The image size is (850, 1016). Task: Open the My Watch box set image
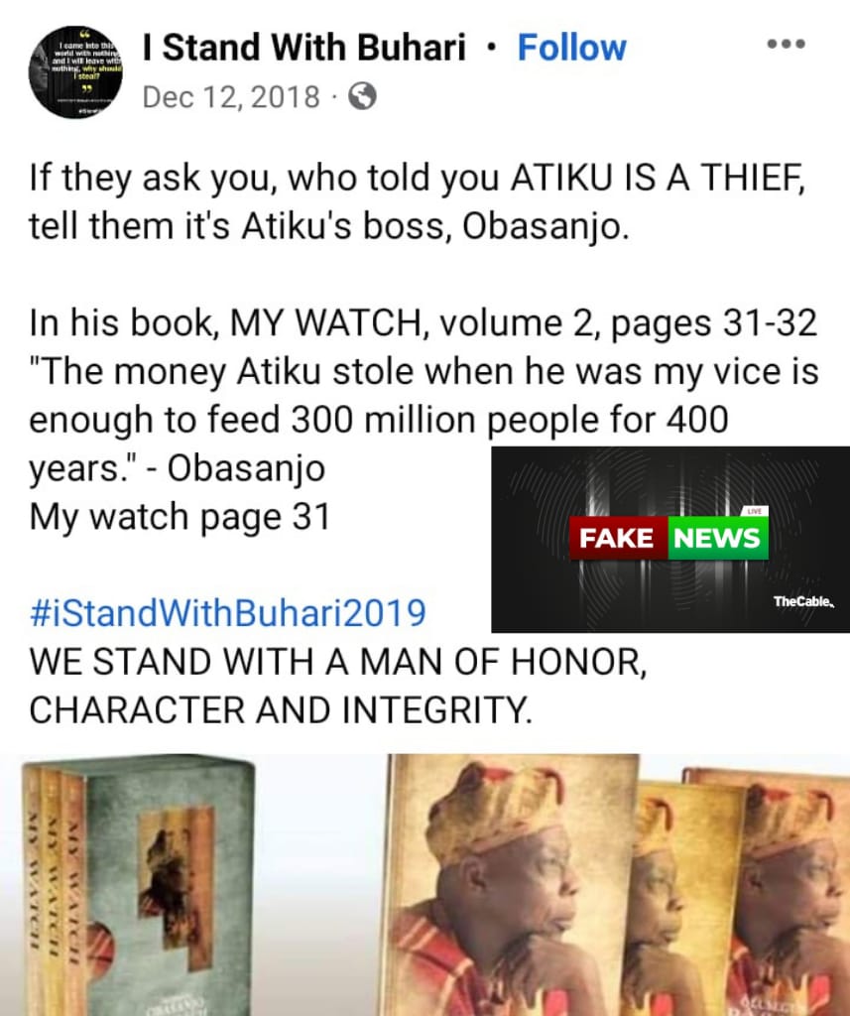(x=137, y=885)
